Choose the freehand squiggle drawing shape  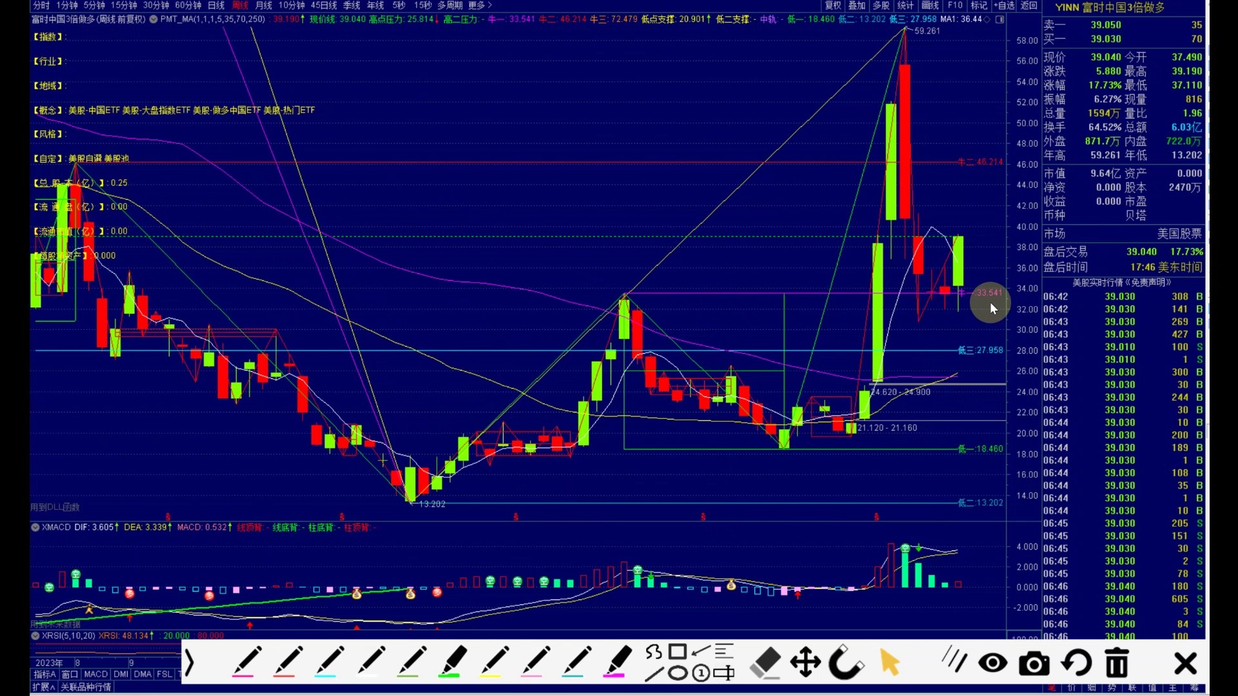pyautogui.click(x=654, y=652)
